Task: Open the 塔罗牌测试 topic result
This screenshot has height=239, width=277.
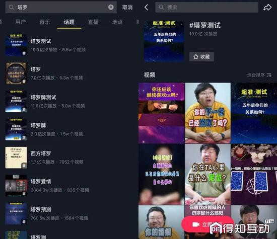Action: (x=69, y=101)
